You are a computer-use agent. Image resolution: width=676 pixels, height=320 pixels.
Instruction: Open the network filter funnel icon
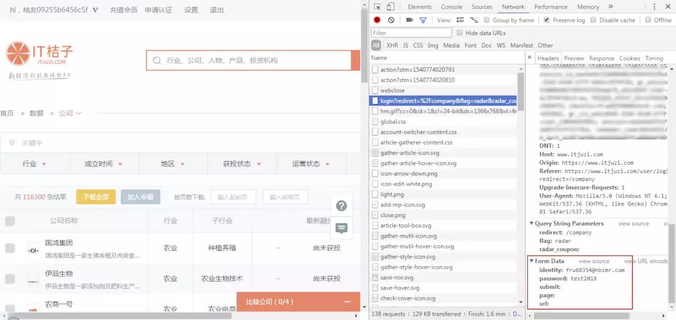click(x=423, y=20)
